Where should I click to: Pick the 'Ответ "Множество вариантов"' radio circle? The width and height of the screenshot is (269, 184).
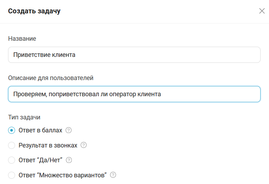pyautogui.click(x=12, y=175)
